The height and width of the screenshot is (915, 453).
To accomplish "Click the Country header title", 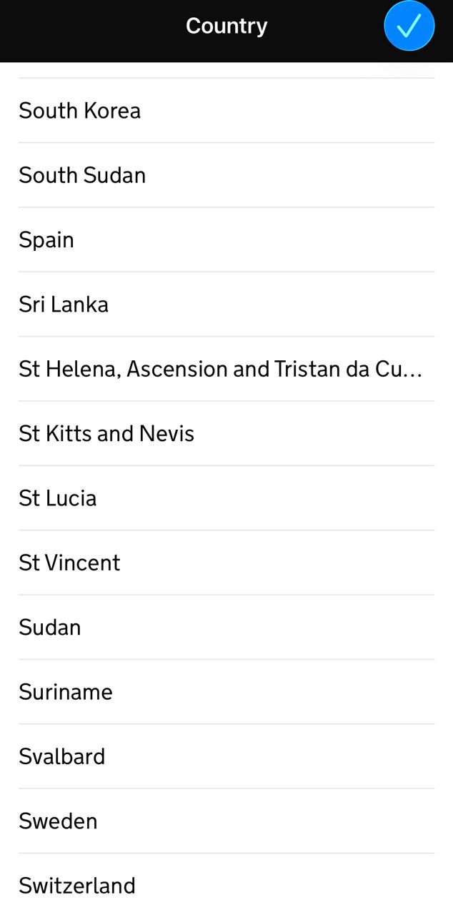I will pyautogui.click(x=226, y=26).
